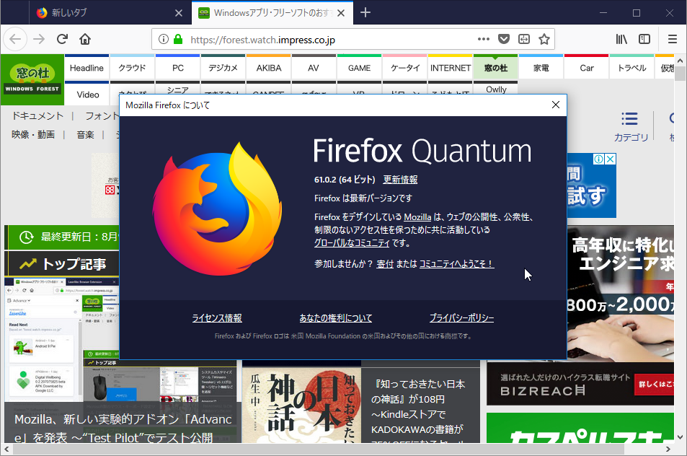
Task: Click the down arrow on the page scrollbar
Action: point(681,437)
